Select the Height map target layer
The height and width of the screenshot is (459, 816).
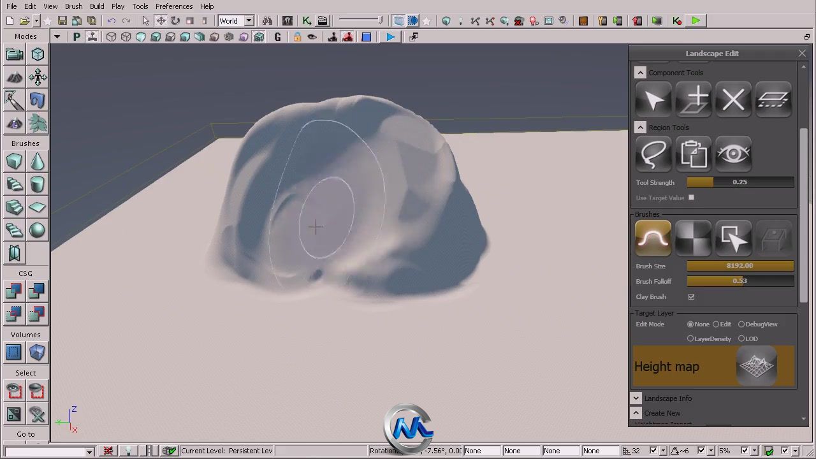(x=714, y=367)
